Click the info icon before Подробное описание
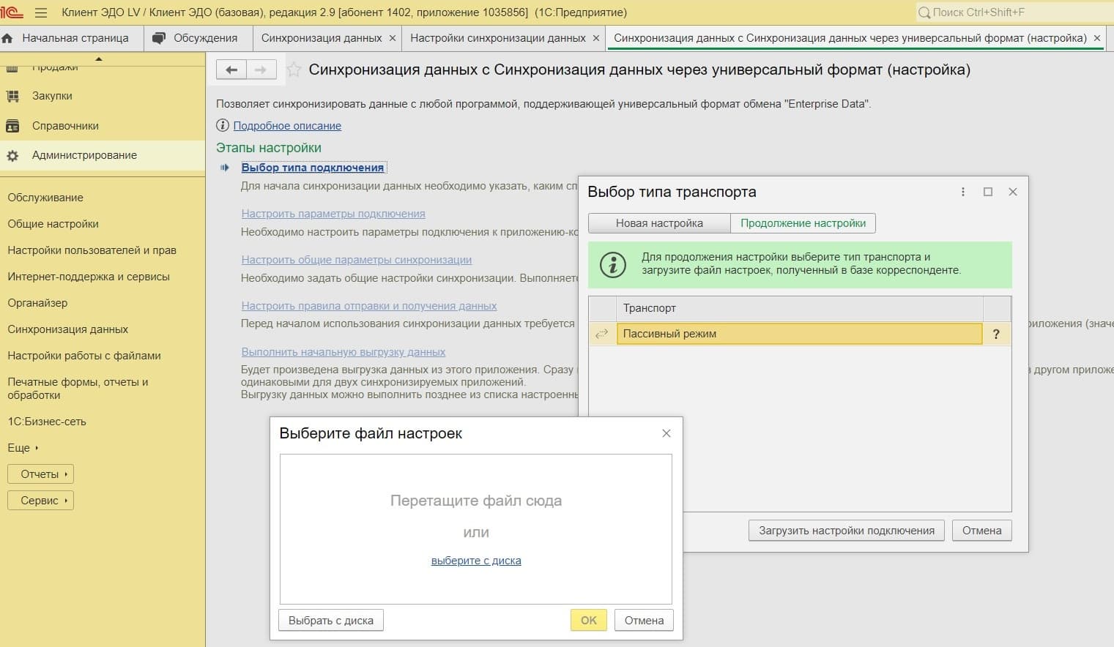The image size is (1114, 647). tap(222, 125)
